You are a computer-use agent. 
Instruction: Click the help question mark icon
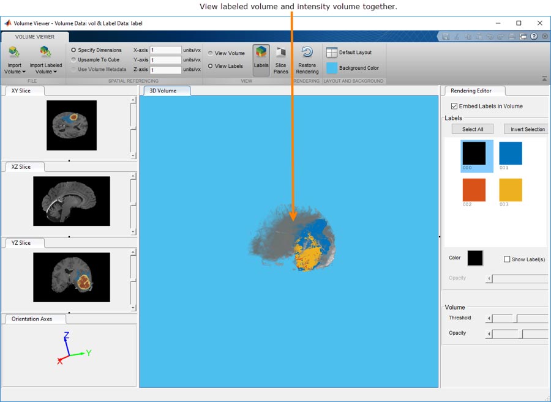[x=534, y=37]
